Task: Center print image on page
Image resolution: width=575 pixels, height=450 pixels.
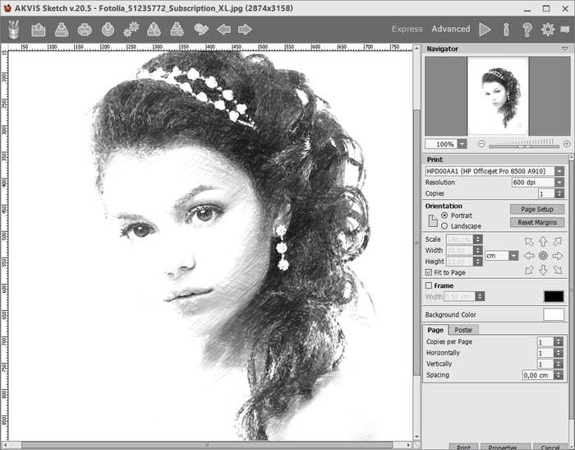Action: click(x=543, y=256)
